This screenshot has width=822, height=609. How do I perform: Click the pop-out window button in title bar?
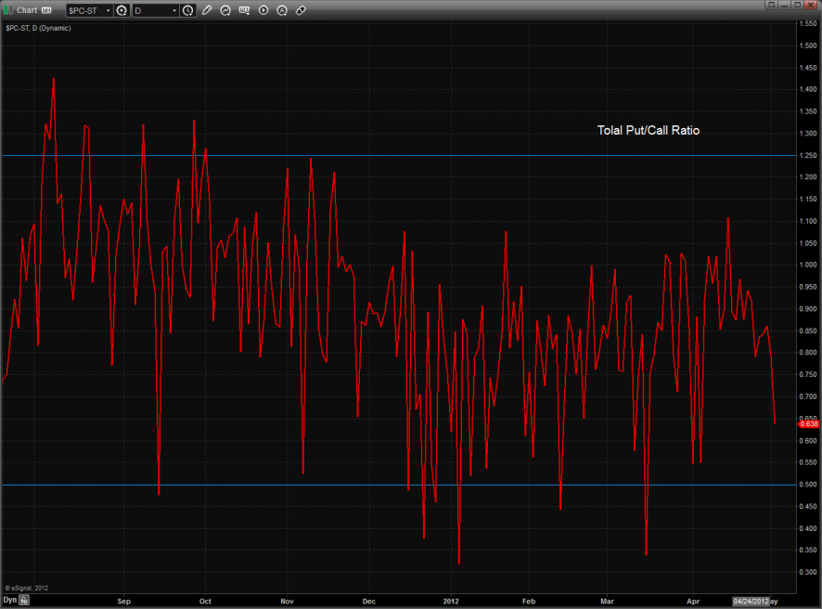click(771, 5)
